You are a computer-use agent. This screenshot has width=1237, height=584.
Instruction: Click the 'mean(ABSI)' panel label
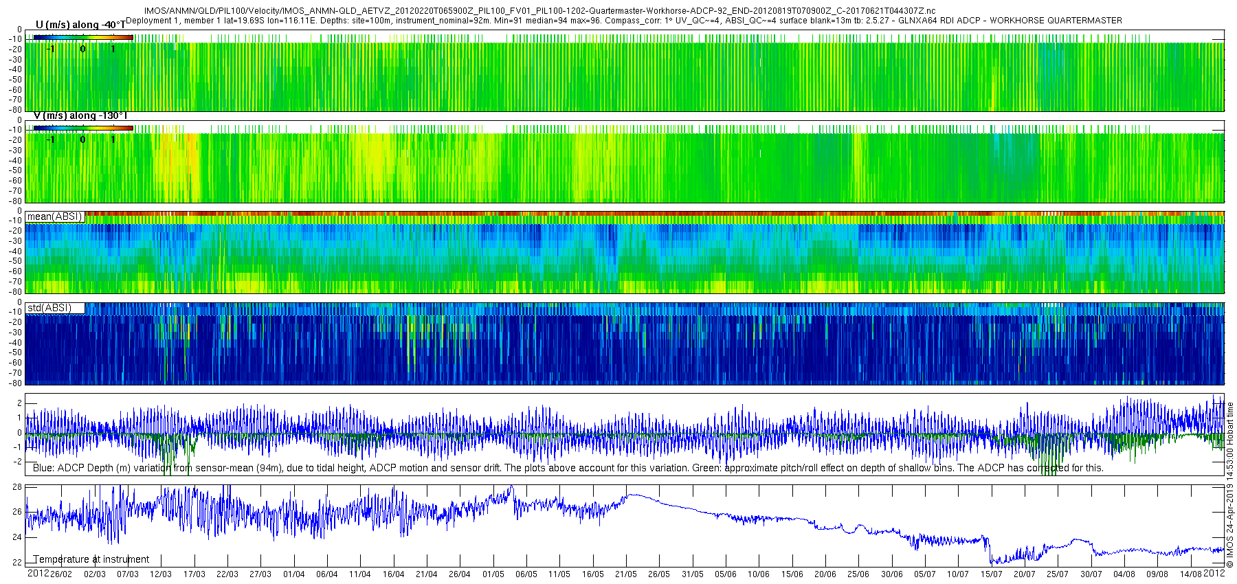(x=55, y=216)
